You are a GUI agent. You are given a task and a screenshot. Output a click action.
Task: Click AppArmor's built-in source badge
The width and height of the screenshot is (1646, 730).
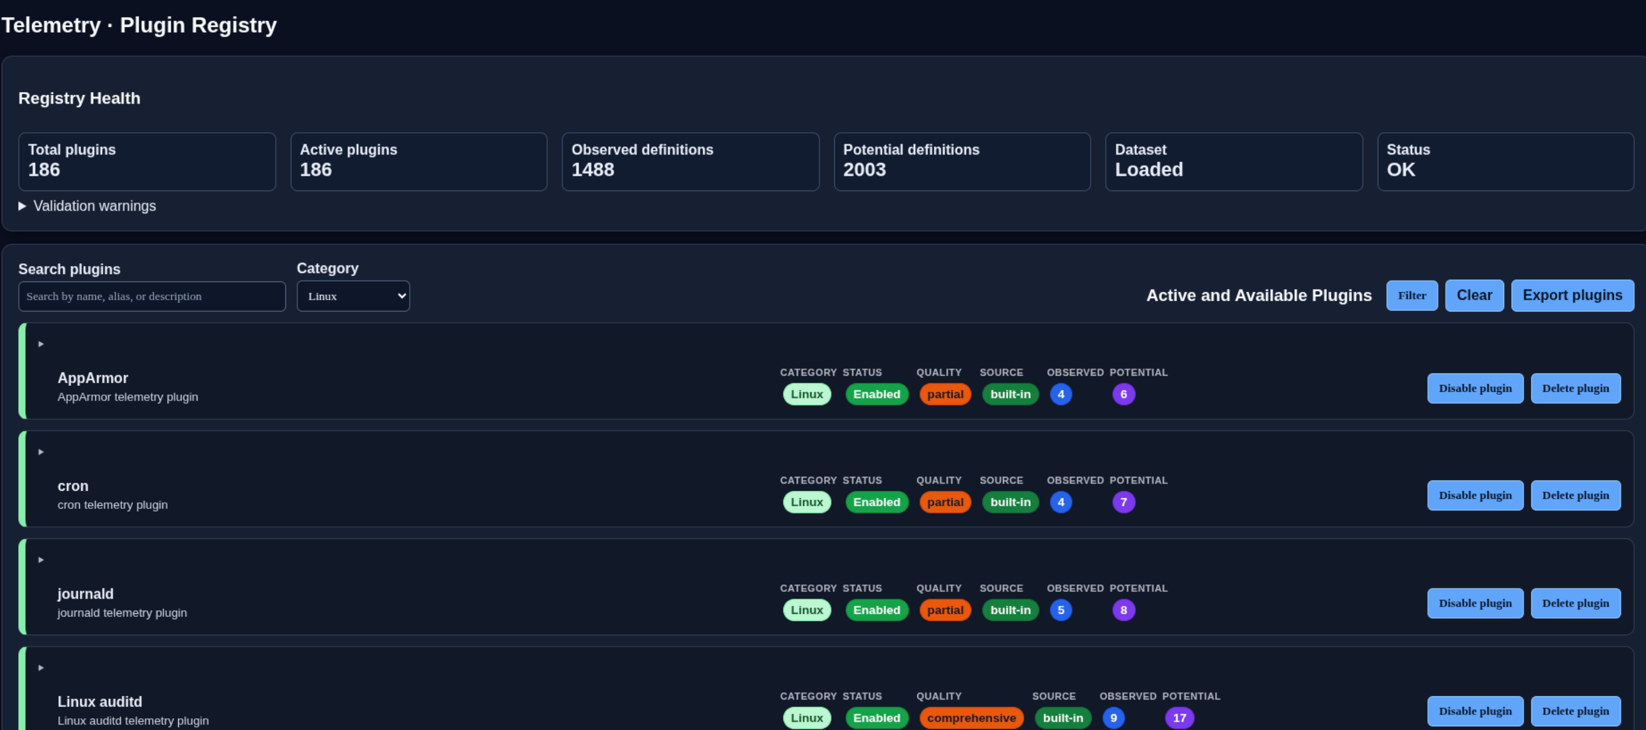pyautogui.click(x=1009, y=394)
